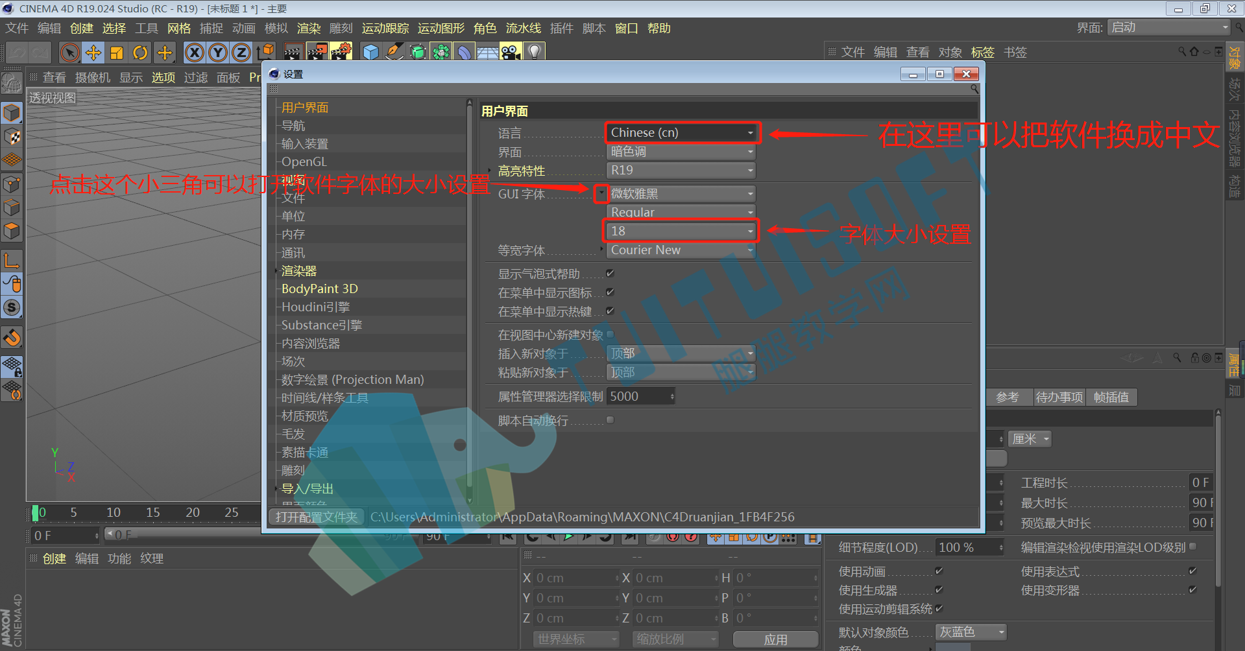Screen dimensions: 1245x651
Task: Open the 等宽字体 Courier New dropdown
Action: click(x=682, y=250)
